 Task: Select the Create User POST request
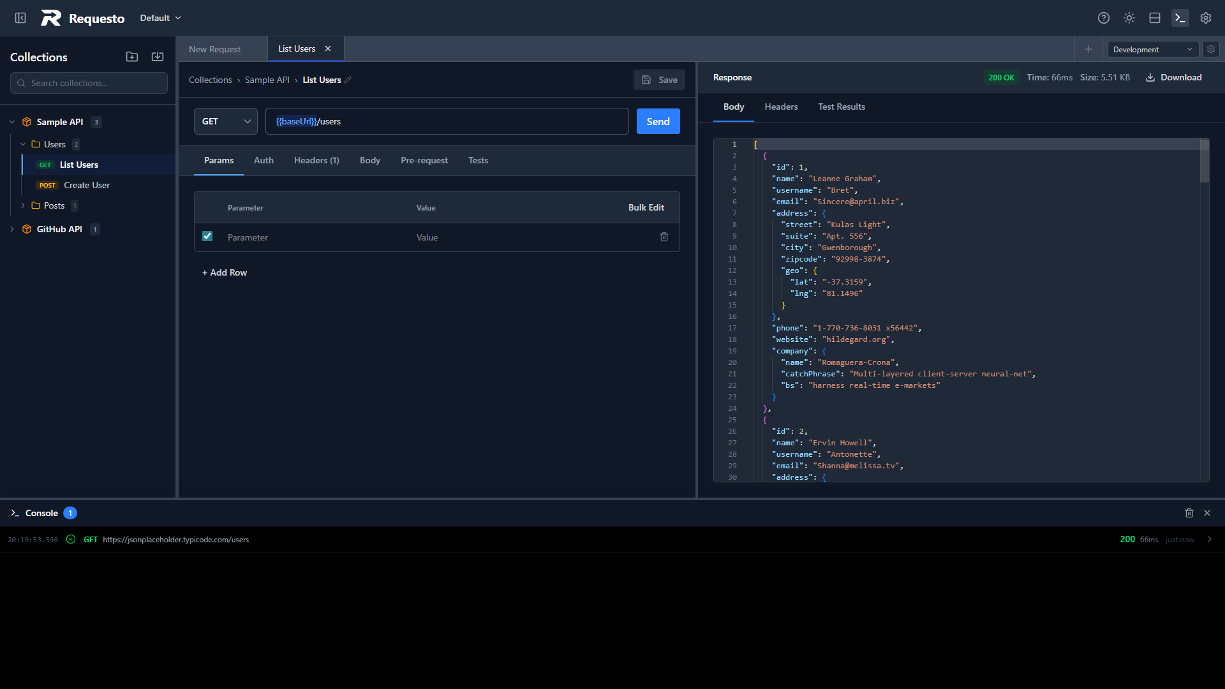99,185
